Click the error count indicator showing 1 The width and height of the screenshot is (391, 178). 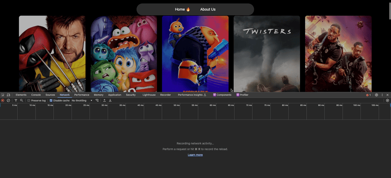(x=368, y=95)
